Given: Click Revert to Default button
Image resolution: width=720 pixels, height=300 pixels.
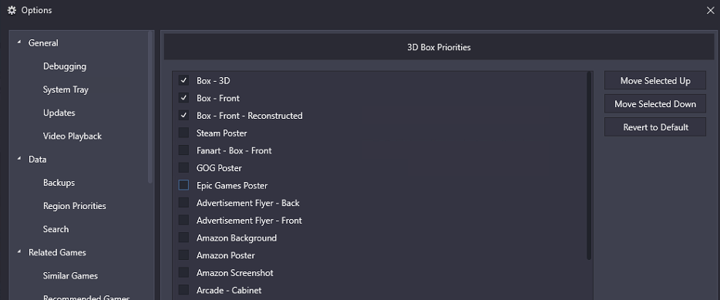Looking at the screenshot, I should tap(655, 127).
